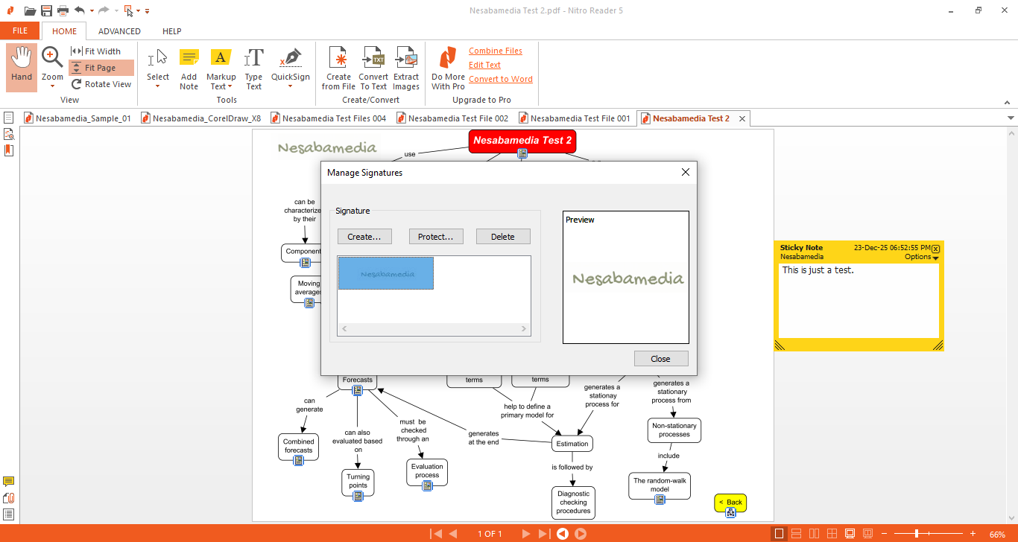Click the Print icon in quick access toolbar
The image size is (1018, 542).
[x=63, y=10]
